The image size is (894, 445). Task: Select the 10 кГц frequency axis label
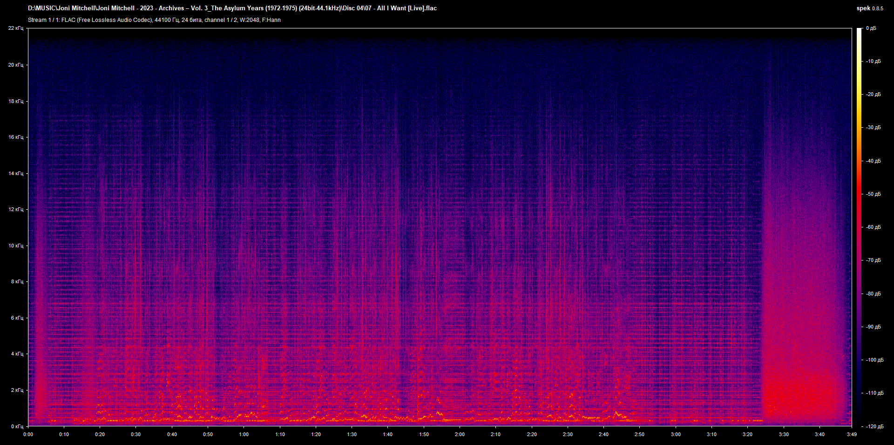pyautogui.click(x=16, y=246)
